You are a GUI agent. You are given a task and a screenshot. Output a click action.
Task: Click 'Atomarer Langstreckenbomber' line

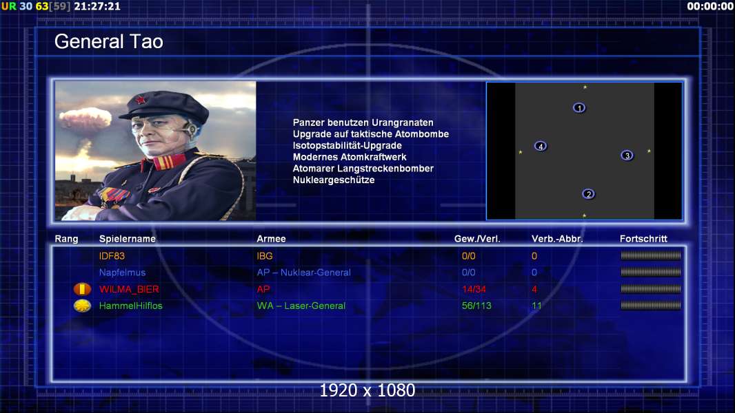click(x=363, y=169)
